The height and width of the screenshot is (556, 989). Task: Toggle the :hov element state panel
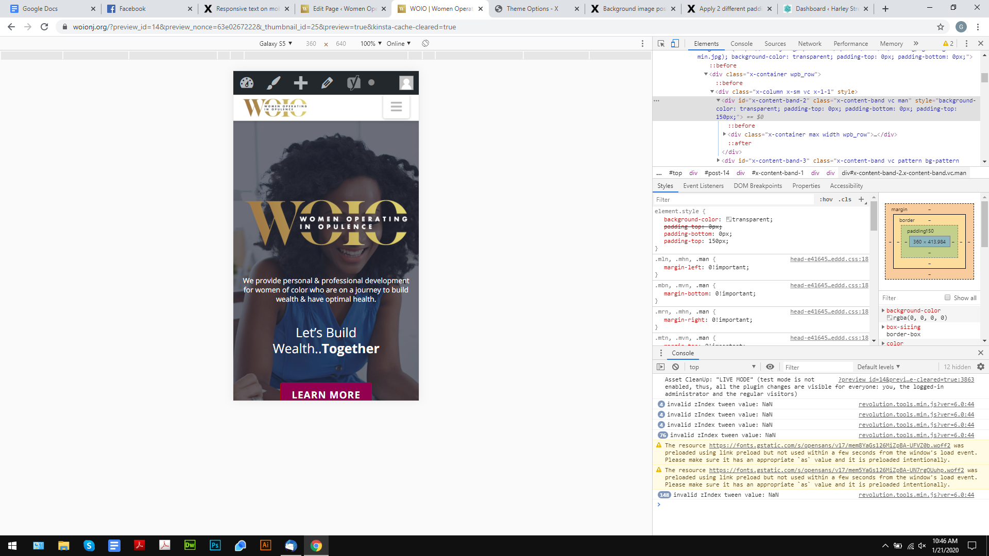tap(826, 200)
